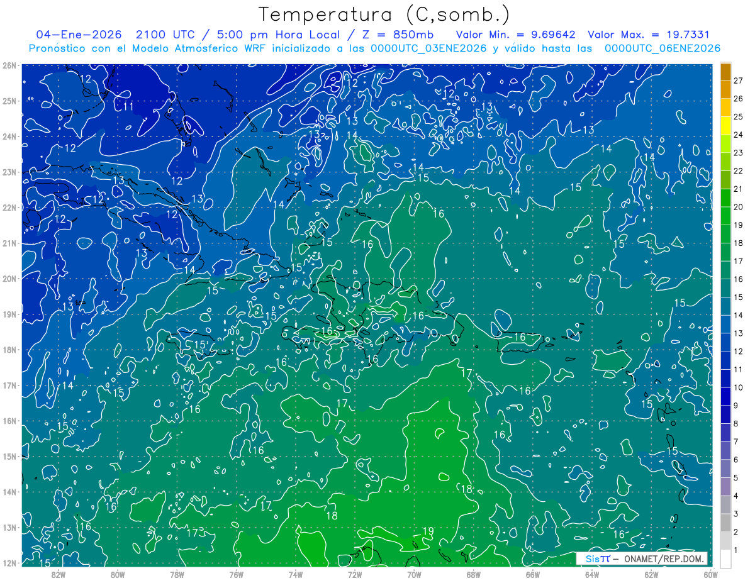Click value "10" on the color scale
Image resolution: width=755 pixels, height=583 pixels.
[x=738, y=387]
